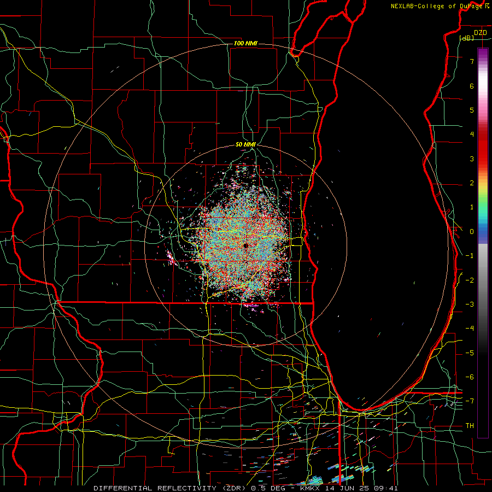Click the 6 tick label on color scale
492x492 pixels.
pyautogui.click(x=472, y=86)
